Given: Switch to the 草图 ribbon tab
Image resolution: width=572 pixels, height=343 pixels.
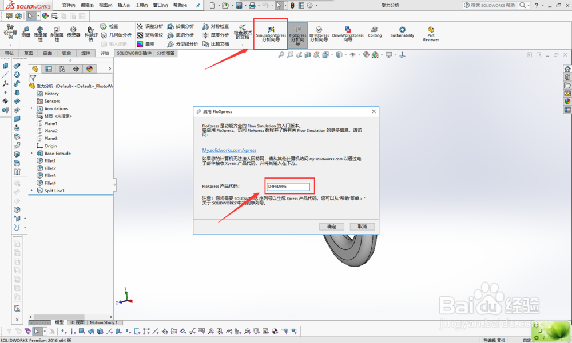Looking at the screenshot, I should point(29,53).
